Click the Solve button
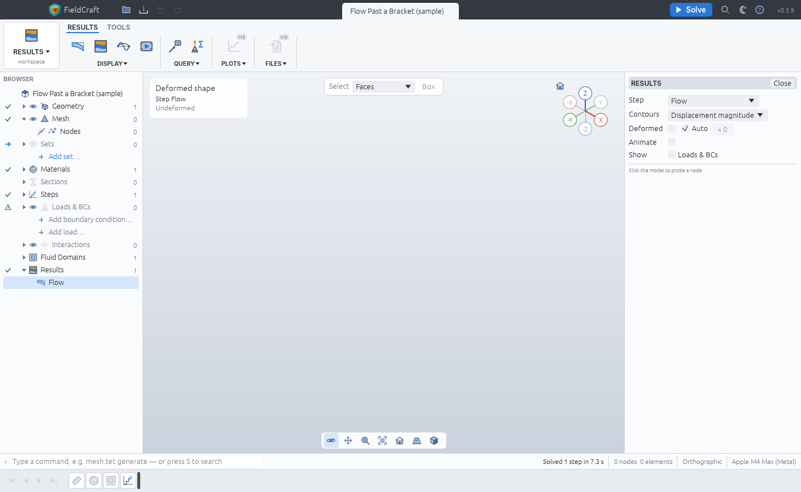This screenshot has height=492, width=801. click(x=691, y=10)
